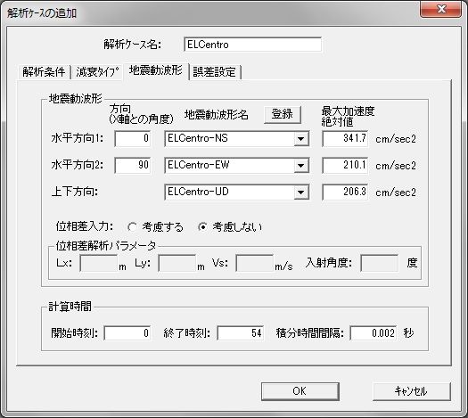
Task: Open the ELCentro-UD waveform dropdown arrow
Action: [x=301, y=193]
